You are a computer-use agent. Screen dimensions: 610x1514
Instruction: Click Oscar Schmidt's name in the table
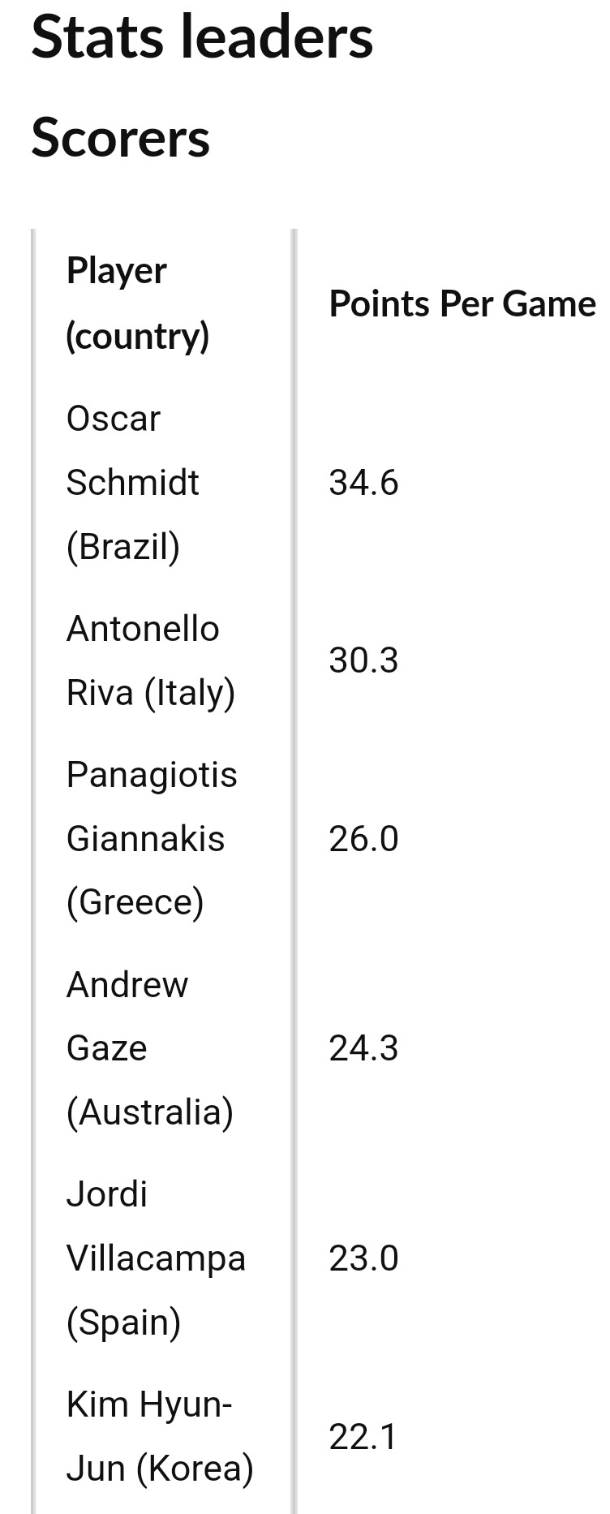[132, 450]
